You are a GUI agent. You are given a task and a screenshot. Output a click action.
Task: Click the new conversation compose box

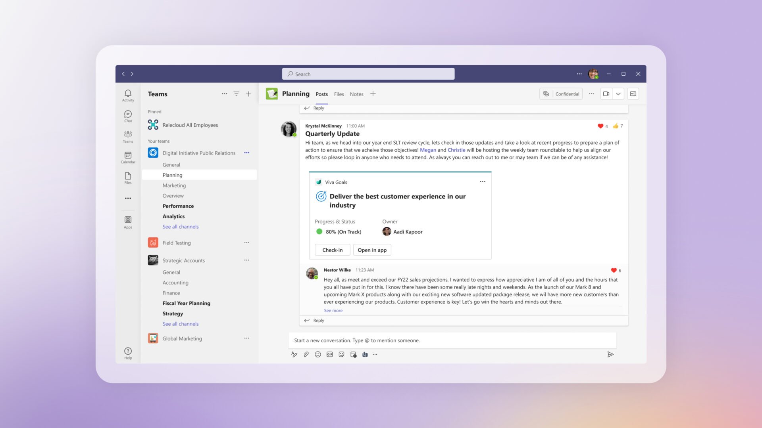(x=452, y=340)
